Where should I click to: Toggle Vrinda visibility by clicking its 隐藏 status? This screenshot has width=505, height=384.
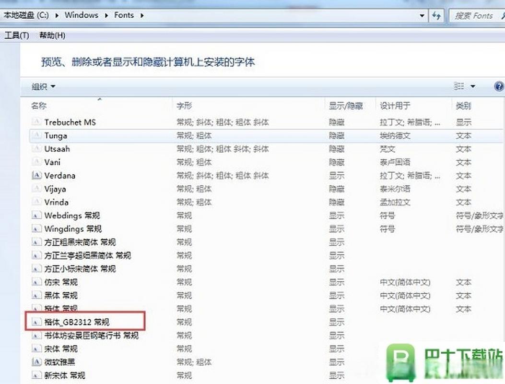[x=336, y=202]
